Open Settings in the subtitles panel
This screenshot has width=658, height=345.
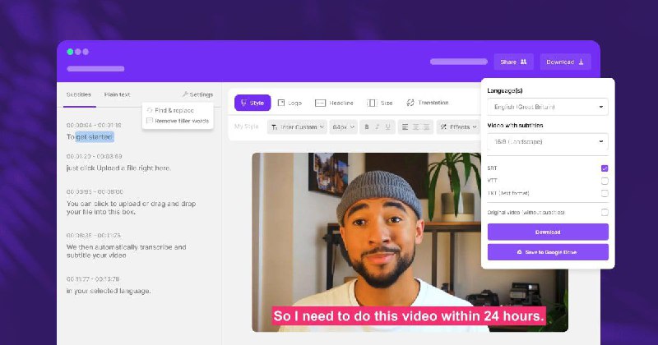click(x=197, y=94)
